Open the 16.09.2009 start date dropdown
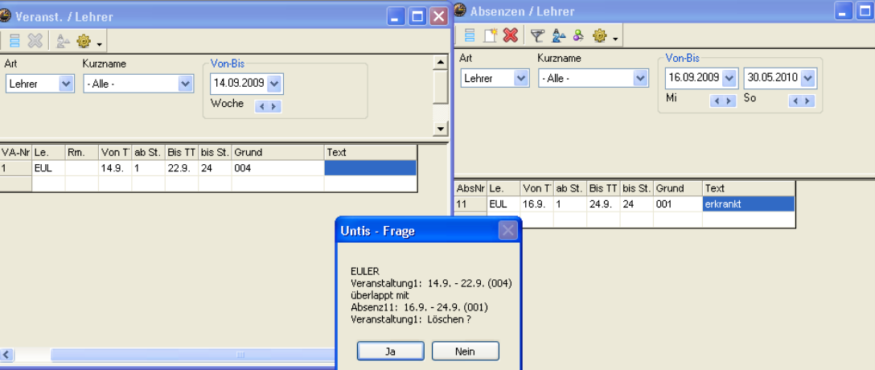This screenshot has width=875, height=370. tap(729, 78)
